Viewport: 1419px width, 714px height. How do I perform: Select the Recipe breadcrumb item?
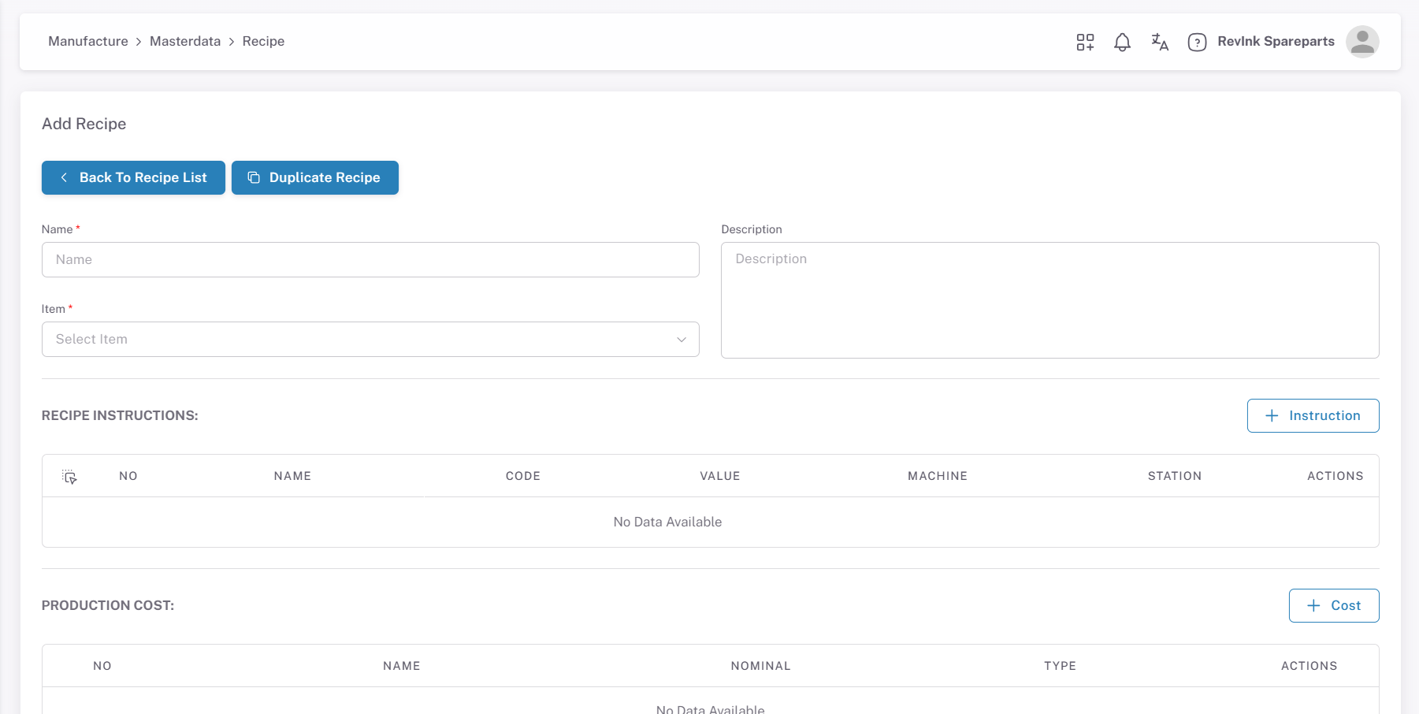(x=263, y=42)
